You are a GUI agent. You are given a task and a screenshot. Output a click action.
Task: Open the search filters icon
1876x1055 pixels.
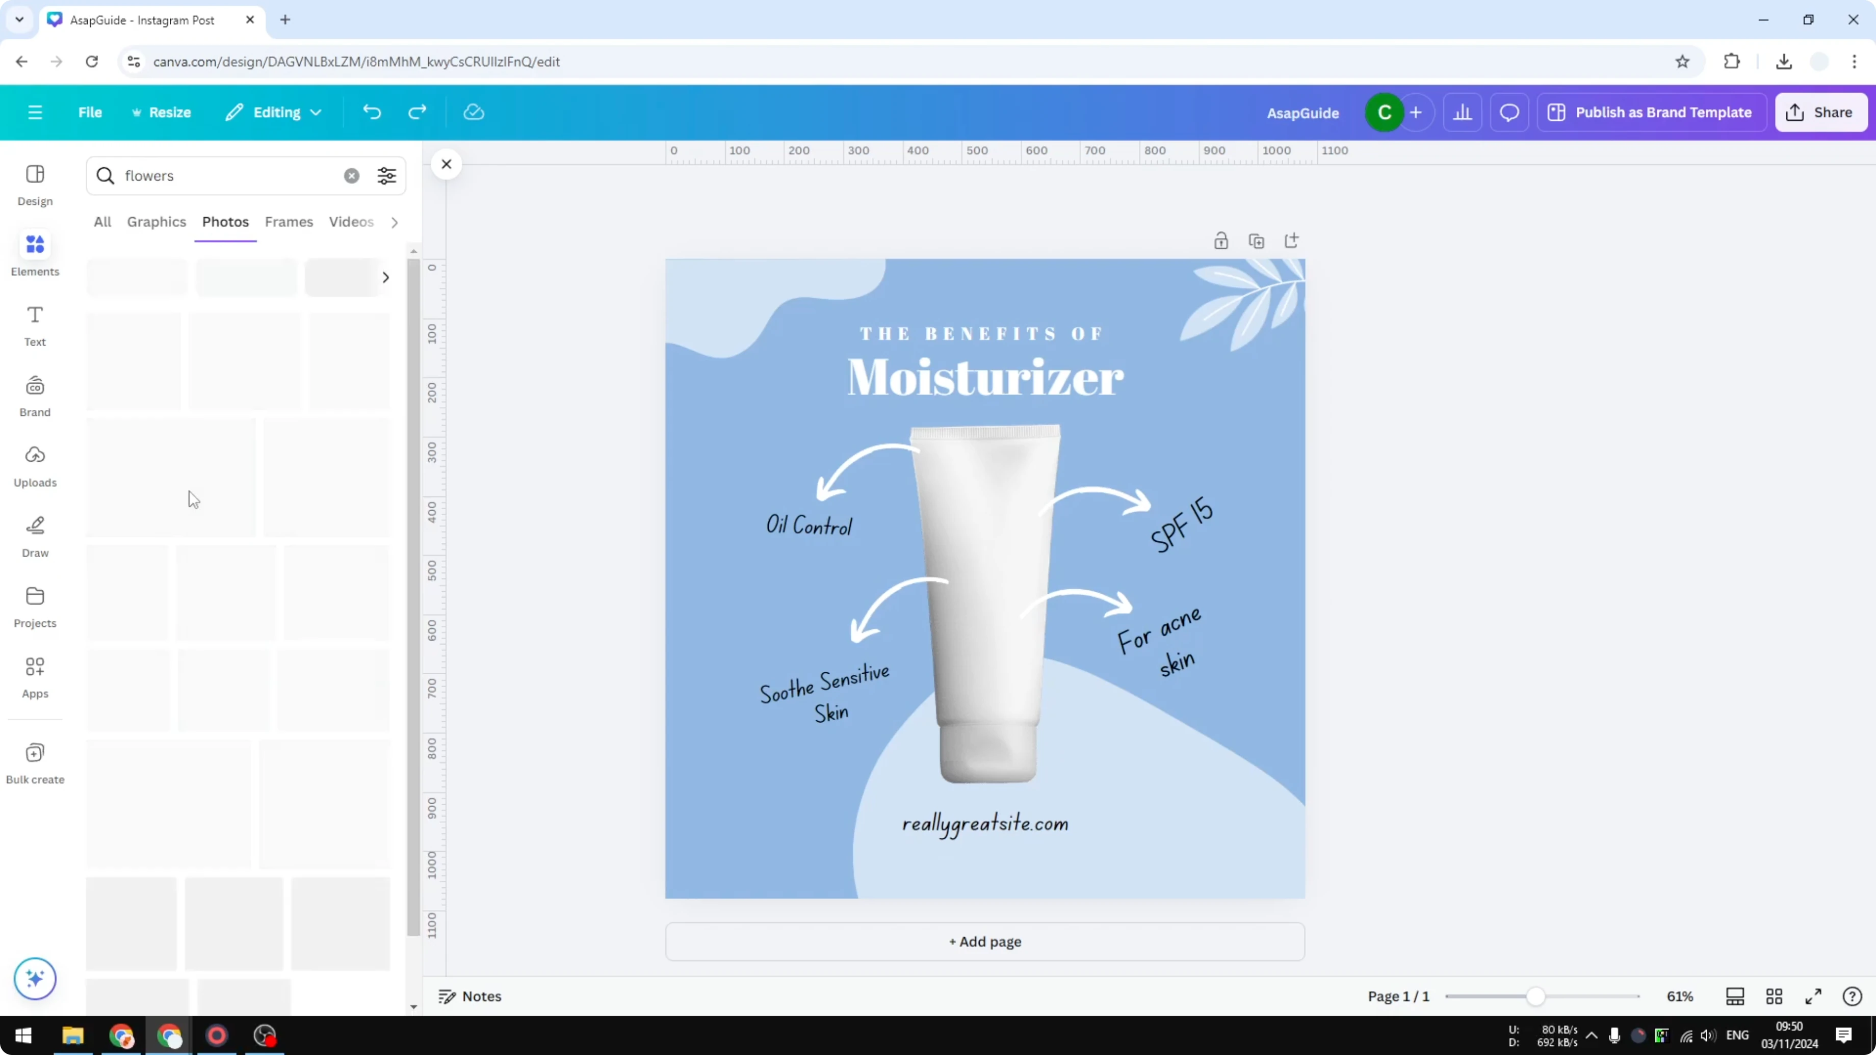[387, 175]
